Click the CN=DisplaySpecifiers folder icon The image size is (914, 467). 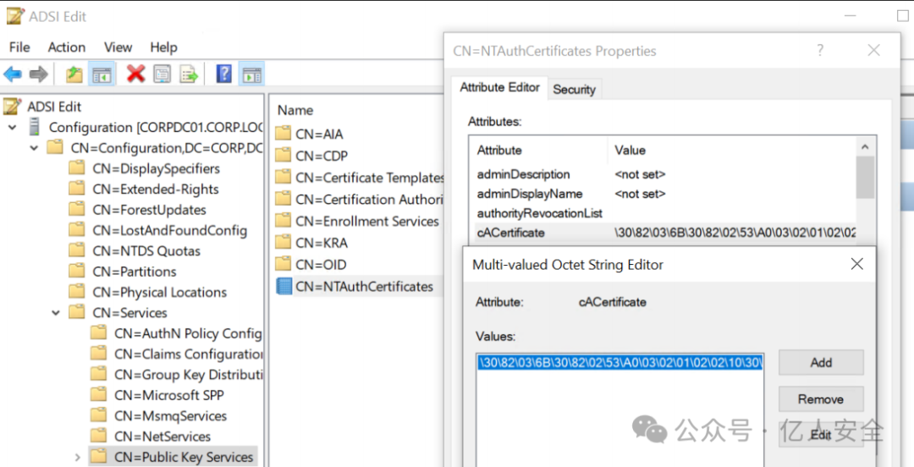pyautogui.click(x=76, y=168)
